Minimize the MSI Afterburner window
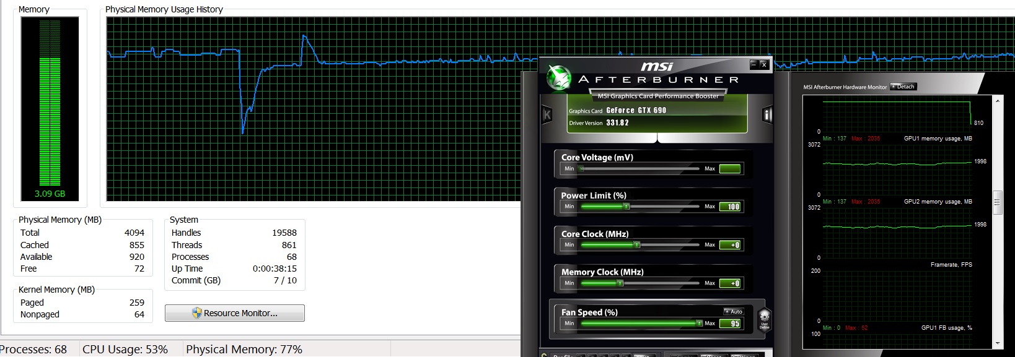1015x357 pixels. pyautogui.click(x=754, y=64)
